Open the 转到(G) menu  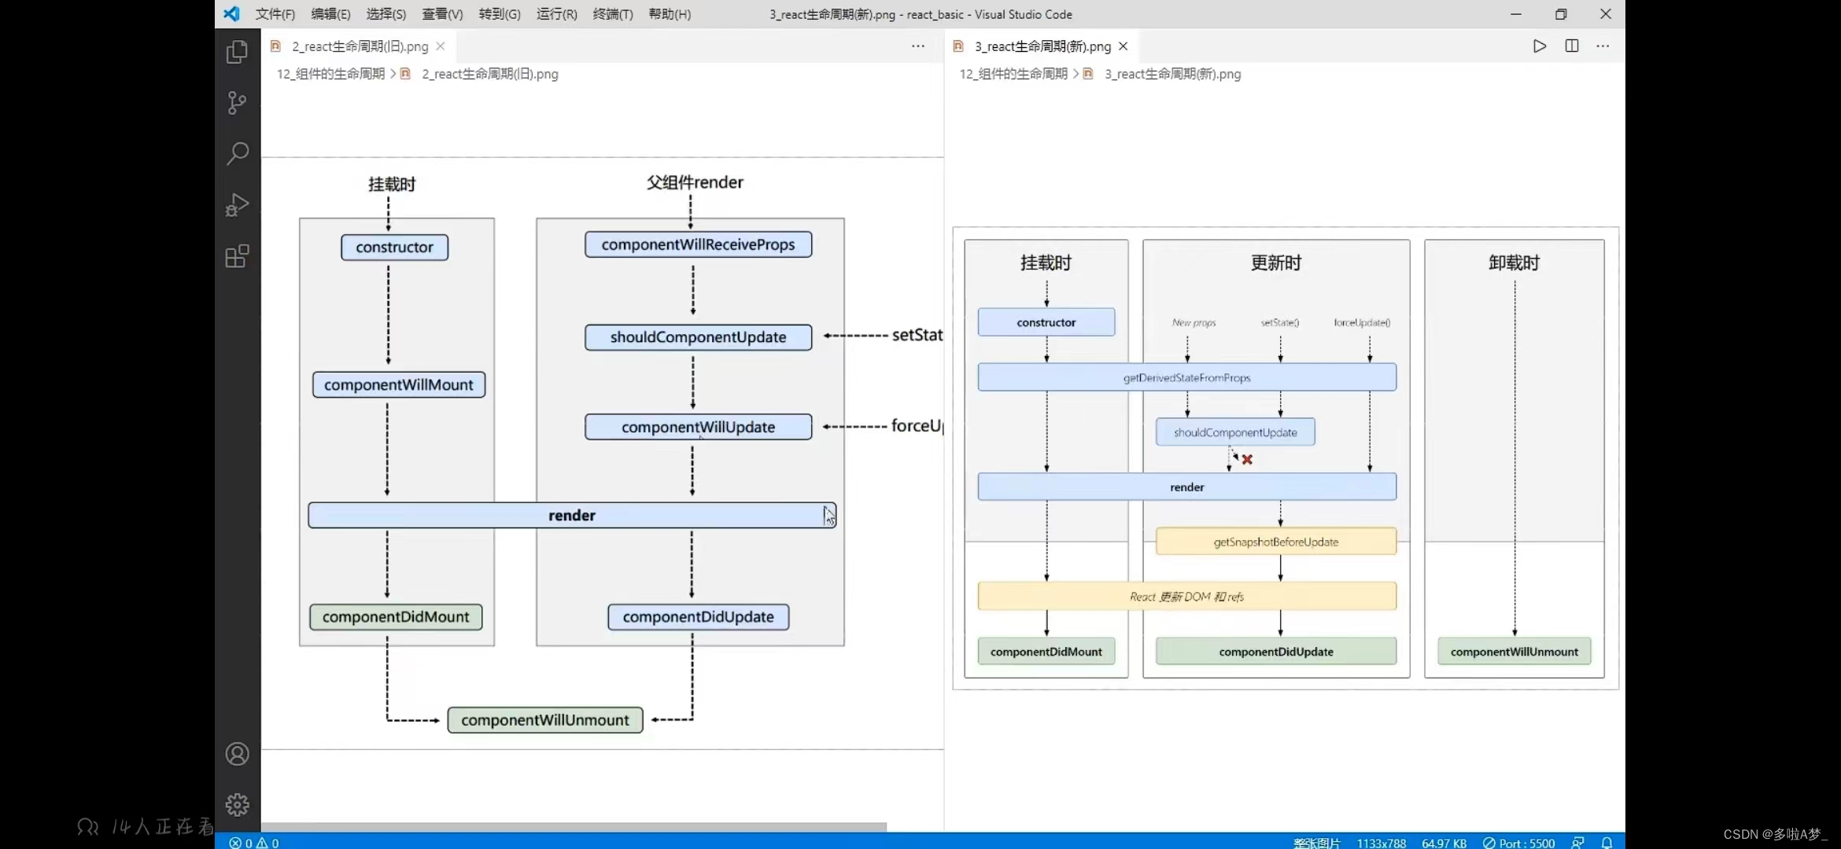click(500, 14)
